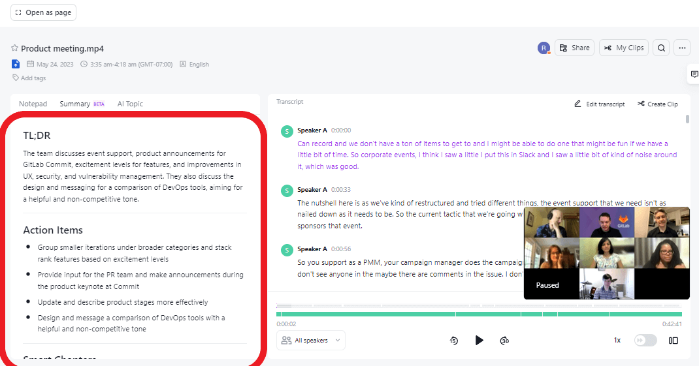Click Create Clip
Viewport: 699px width, 366px height.
(658, 104)
